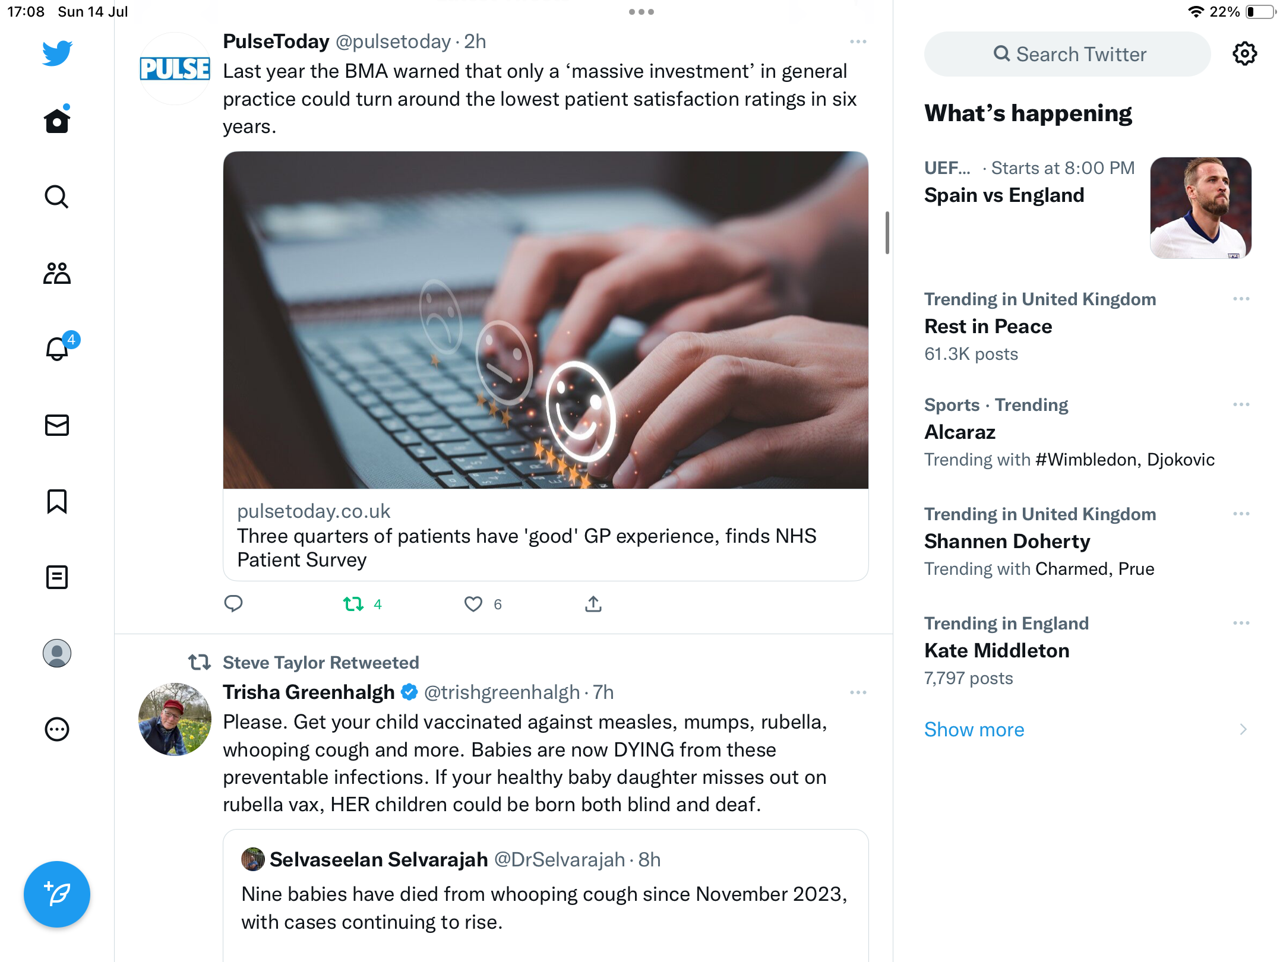This screenshot has width=1283, height=962.
Task: Open more options for Trisha Greenhalgh tweet
Action: [x=858, y=692]
